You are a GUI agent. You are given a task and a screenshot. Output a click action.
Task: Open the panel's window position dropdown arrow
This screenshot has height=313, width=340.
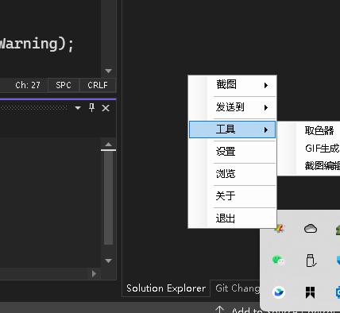coord(78,108)
